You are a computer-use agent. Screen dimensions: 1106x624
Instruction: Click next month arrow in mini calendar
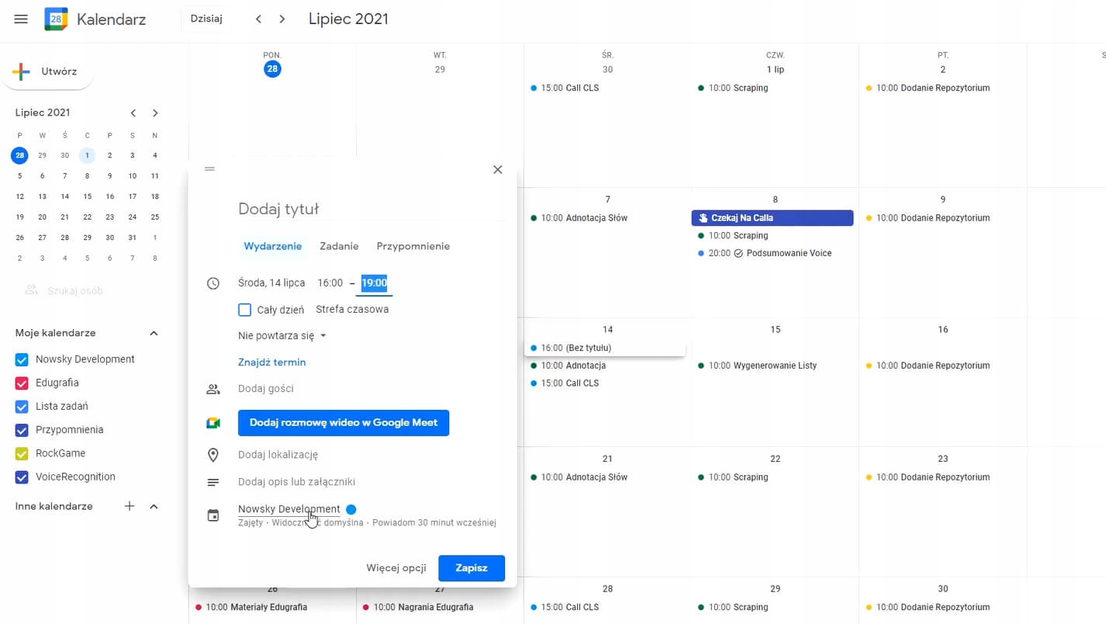[155, 113]
